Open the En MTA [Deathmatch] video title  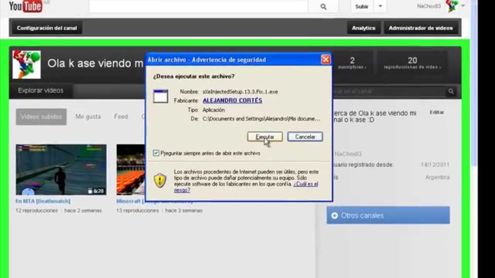point(43,201)
